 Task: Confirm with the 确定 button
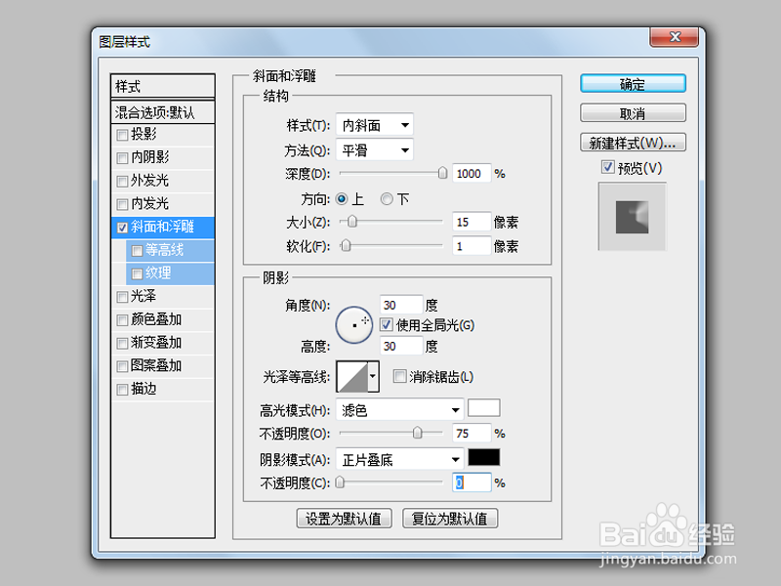pyautogui.click(x=633, y=84)
